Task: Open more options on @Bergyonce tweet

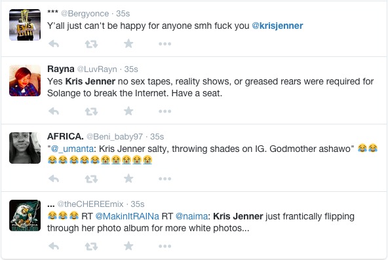Action: pyautogui.click(x=165, y=44)
